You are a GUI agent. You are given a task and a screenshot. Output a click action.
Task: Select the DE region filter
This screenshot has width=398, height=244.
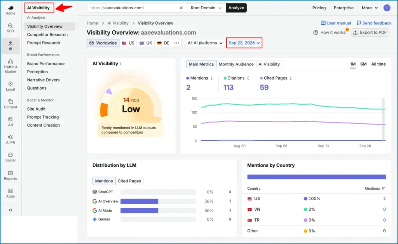(163, 43)
